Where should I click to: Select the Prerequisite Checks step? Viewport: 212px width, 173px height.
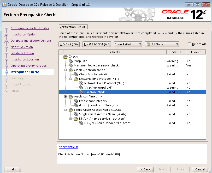[x=25, y=72]
